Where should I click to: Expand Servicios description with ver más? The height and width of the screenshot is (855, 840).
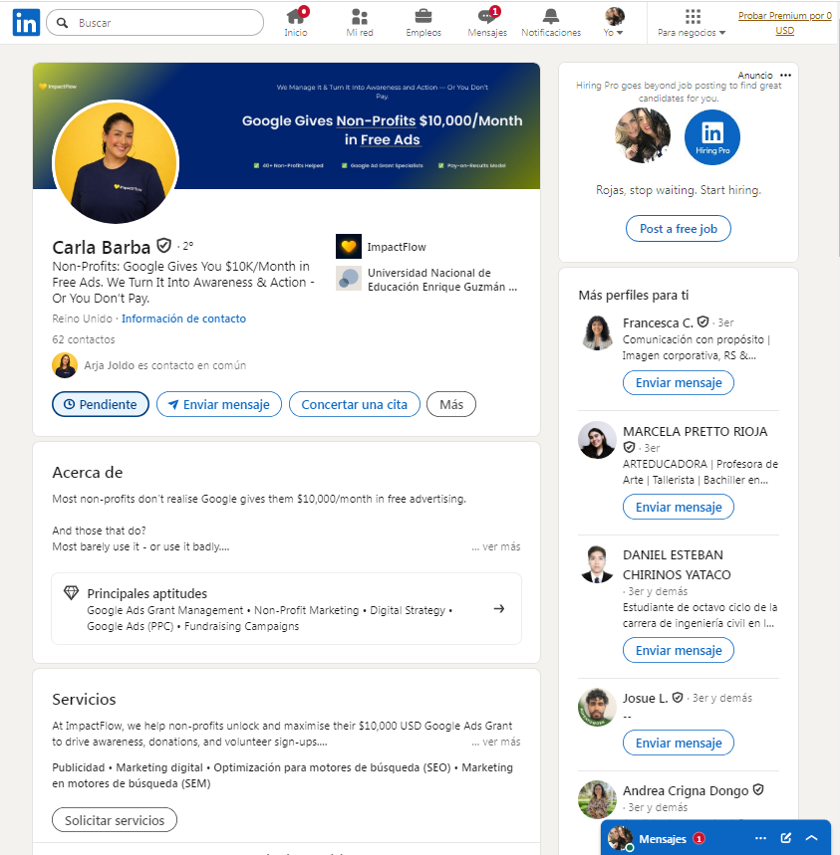coord(496,742)
